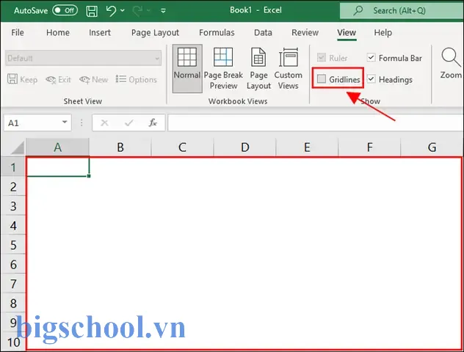This screenshot has width=464, height=352.
Task: Click the Enter checkmark formula button
Action: point(128,122)
